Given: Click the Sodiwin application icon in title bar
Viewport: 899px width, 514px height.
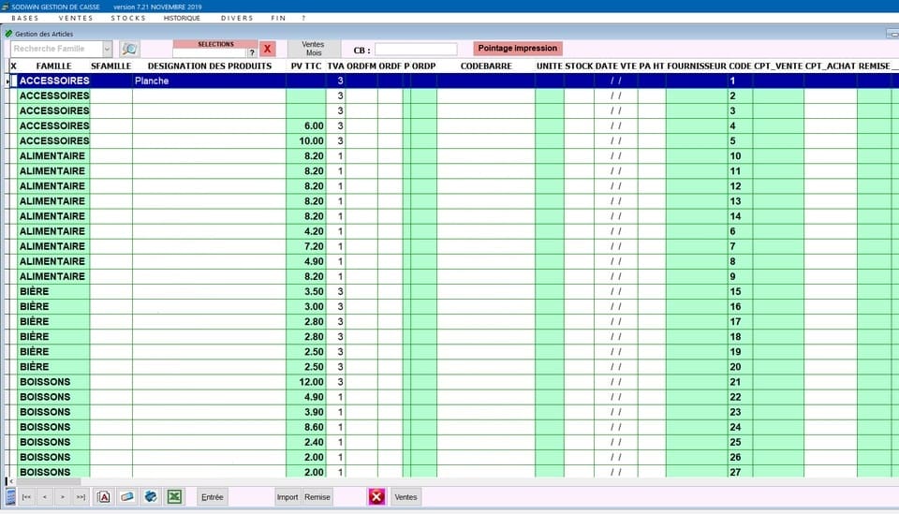Looking at the screenshot, I should pos(6,7).
